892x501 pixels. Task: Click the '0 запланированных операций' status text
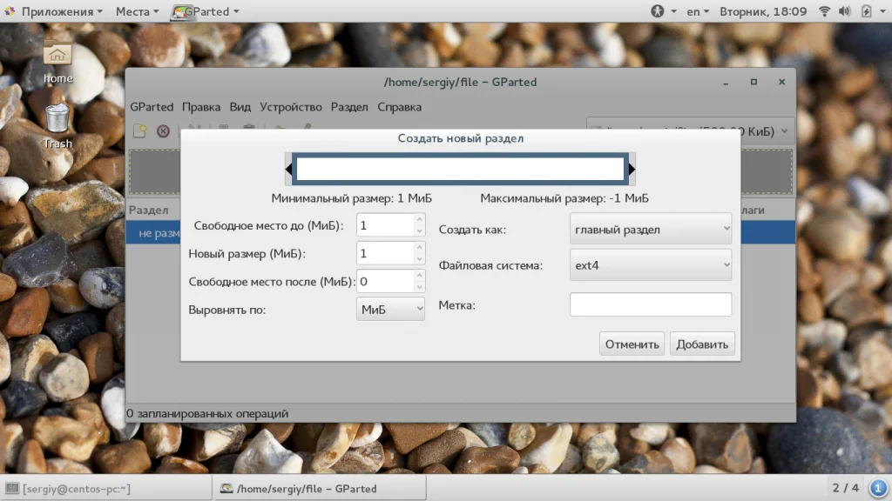pyautogui.click(x=207, y=413)
